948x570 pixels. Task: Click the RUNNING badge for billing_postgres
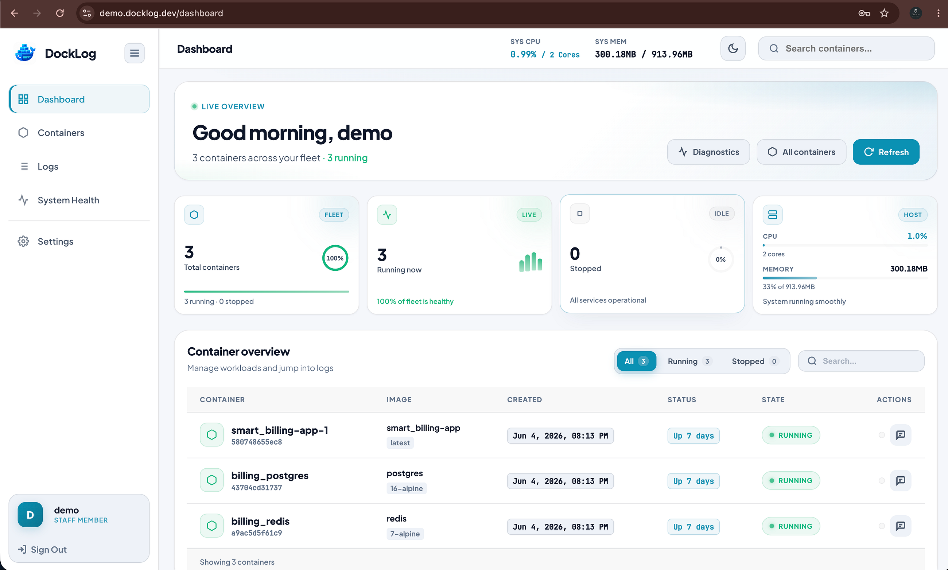[790, 480]
